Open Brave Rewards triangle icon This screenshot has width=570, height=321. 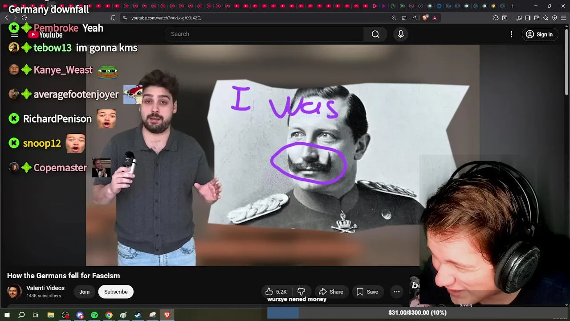click(435, 18)
